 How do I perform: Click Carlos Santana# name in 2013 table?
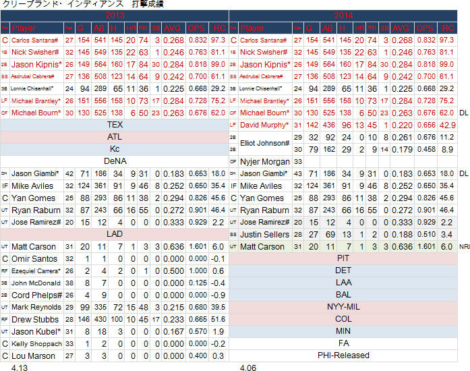34,40
